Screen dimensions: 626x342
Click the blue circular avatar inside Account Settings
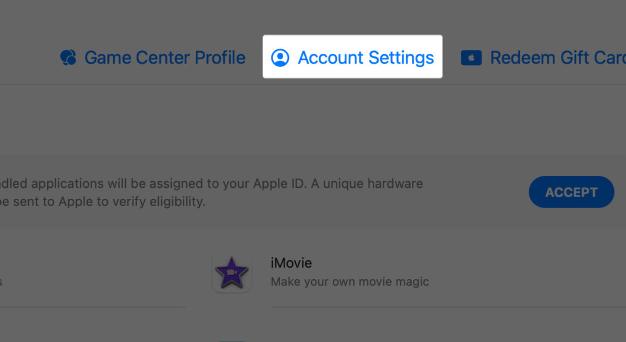pyautogui.click(x=281, y=57)
